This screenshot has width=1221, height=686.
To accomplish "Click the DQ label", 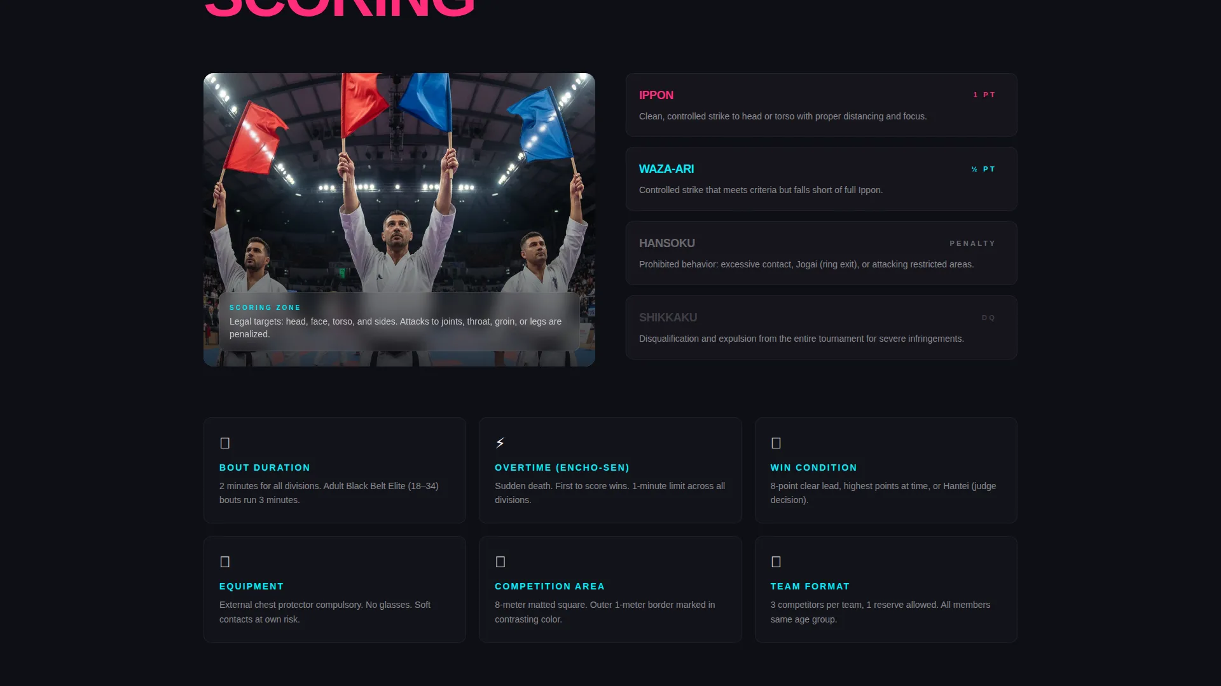I will pos(988,318).
